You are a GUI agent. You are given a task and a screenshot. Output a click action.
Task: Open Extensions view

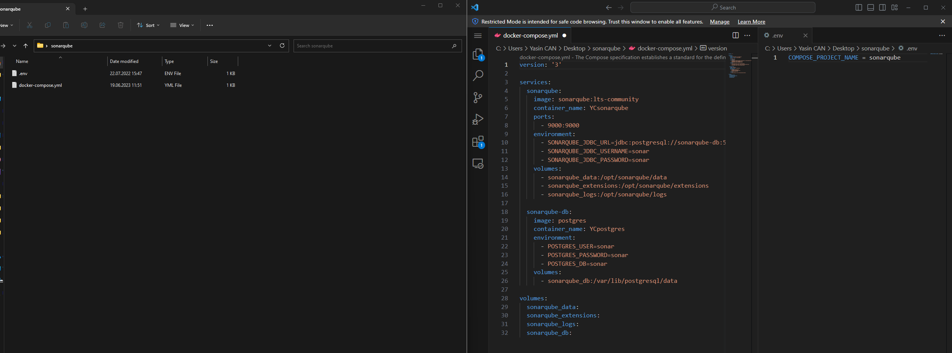478,141
